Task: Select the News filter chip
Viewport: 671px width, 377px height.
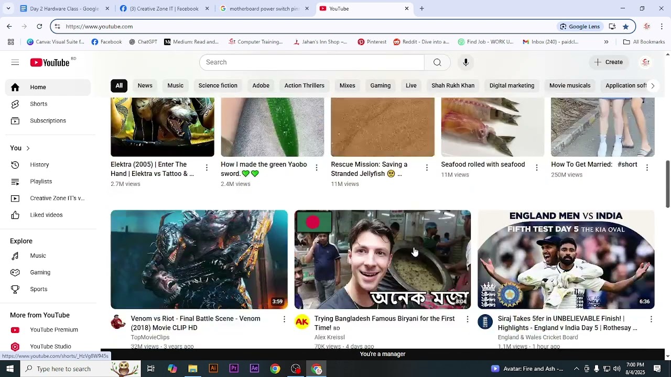Action: click(x=145, y=86)
